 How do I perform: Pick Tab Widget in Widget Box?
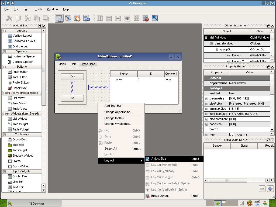[x=18, y=150]
